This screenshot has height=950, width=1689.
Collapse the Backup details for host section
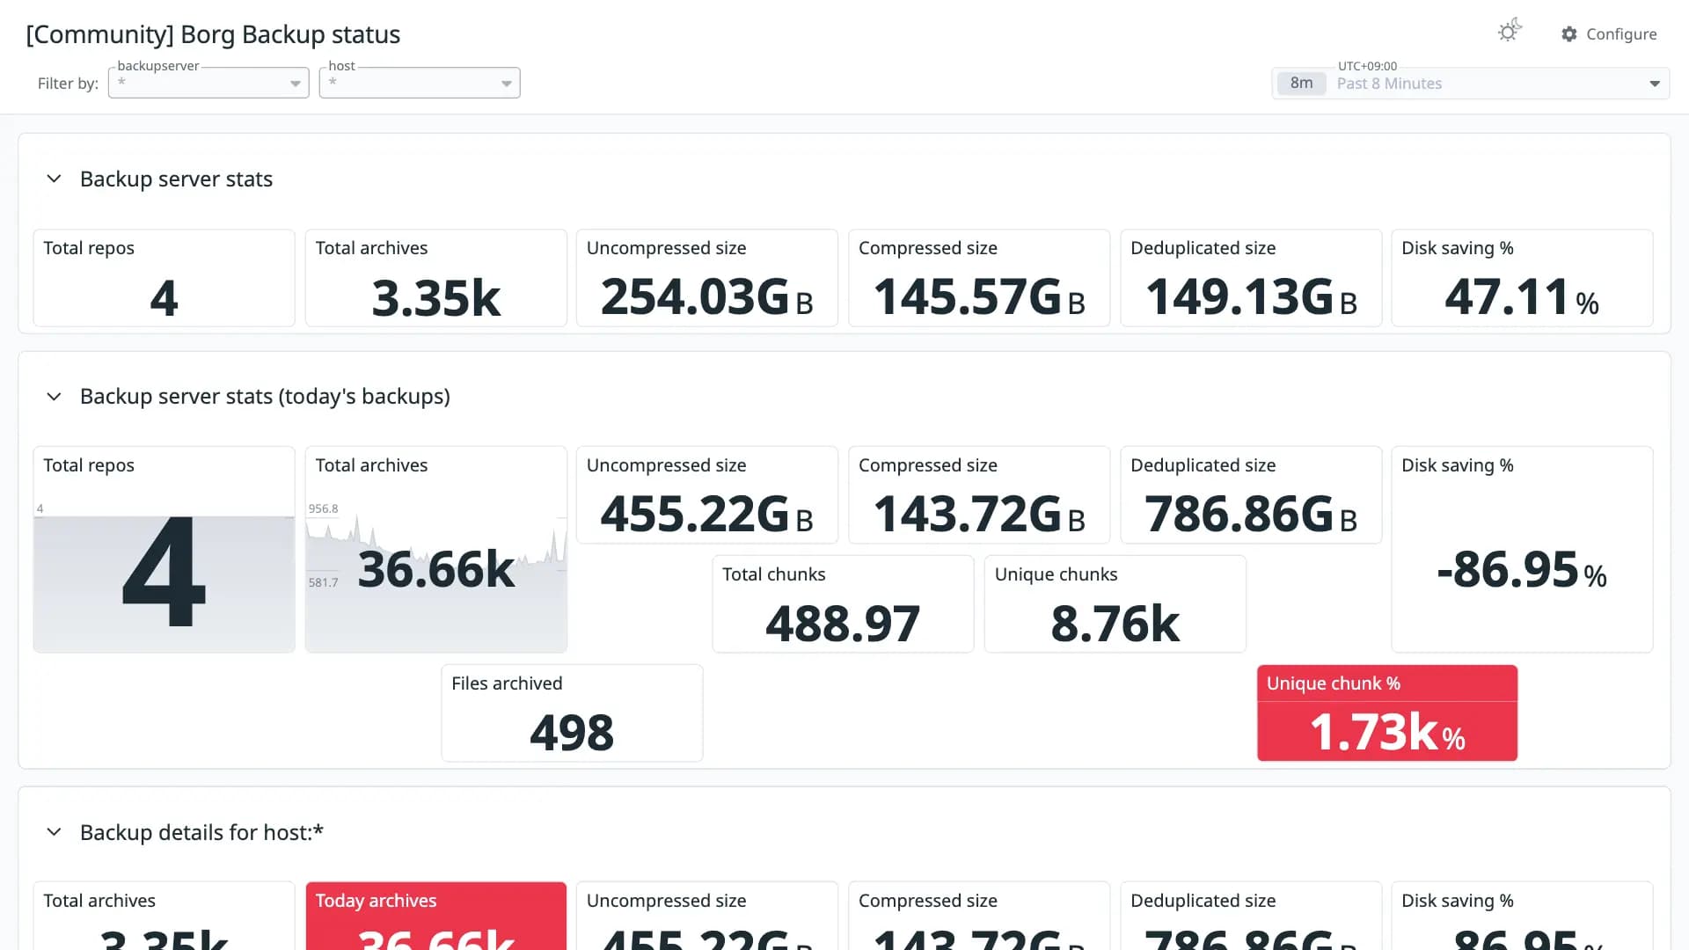(x=54, y=832)
